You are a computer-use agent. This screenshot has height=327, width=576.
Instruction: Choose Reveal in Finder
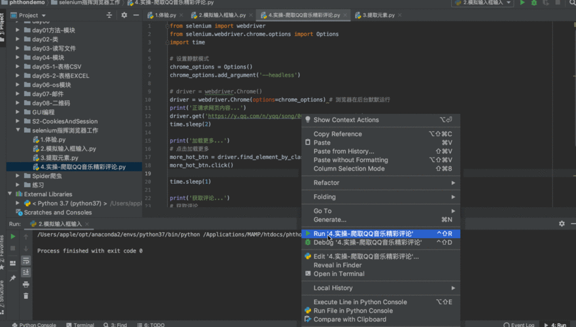(381, 266)
